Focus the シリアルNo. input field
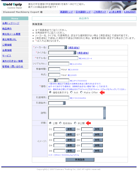The image size is (138, 171). (x=59, y=64)
